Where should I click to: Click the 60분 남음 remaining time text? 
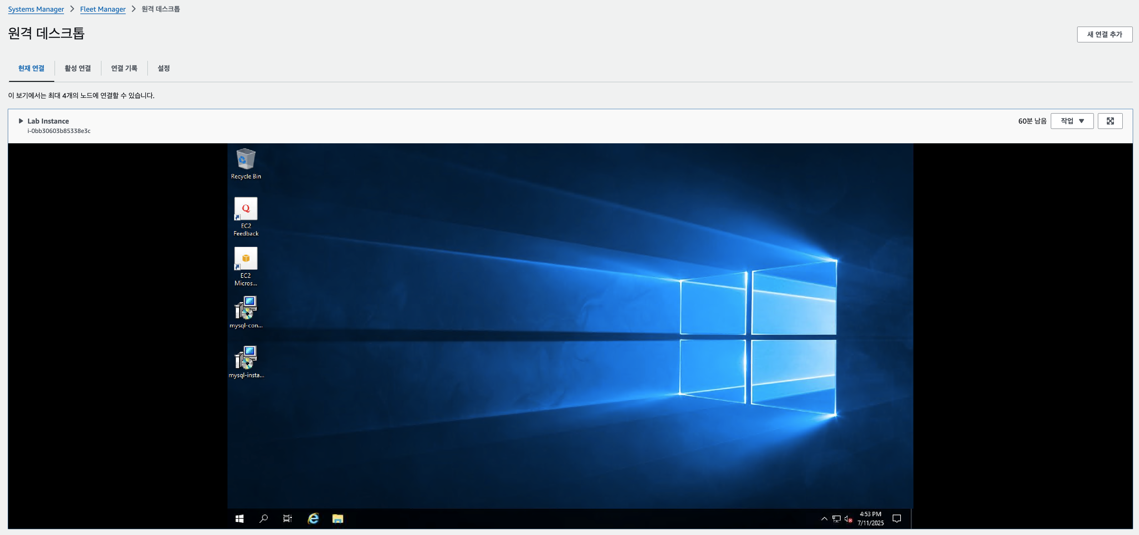1032,121
